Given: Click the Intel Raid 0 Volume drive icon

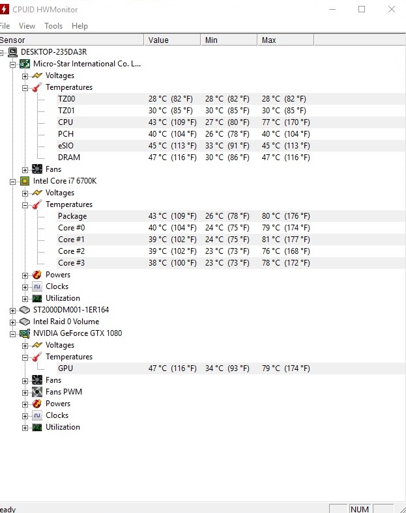Looking at the screenshot, I should [x=25, y=322].
